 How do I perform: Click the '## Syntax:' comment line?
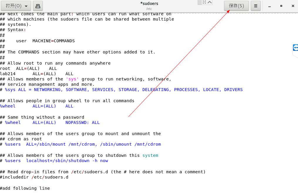pyautogui.click(x=13, y=30)
